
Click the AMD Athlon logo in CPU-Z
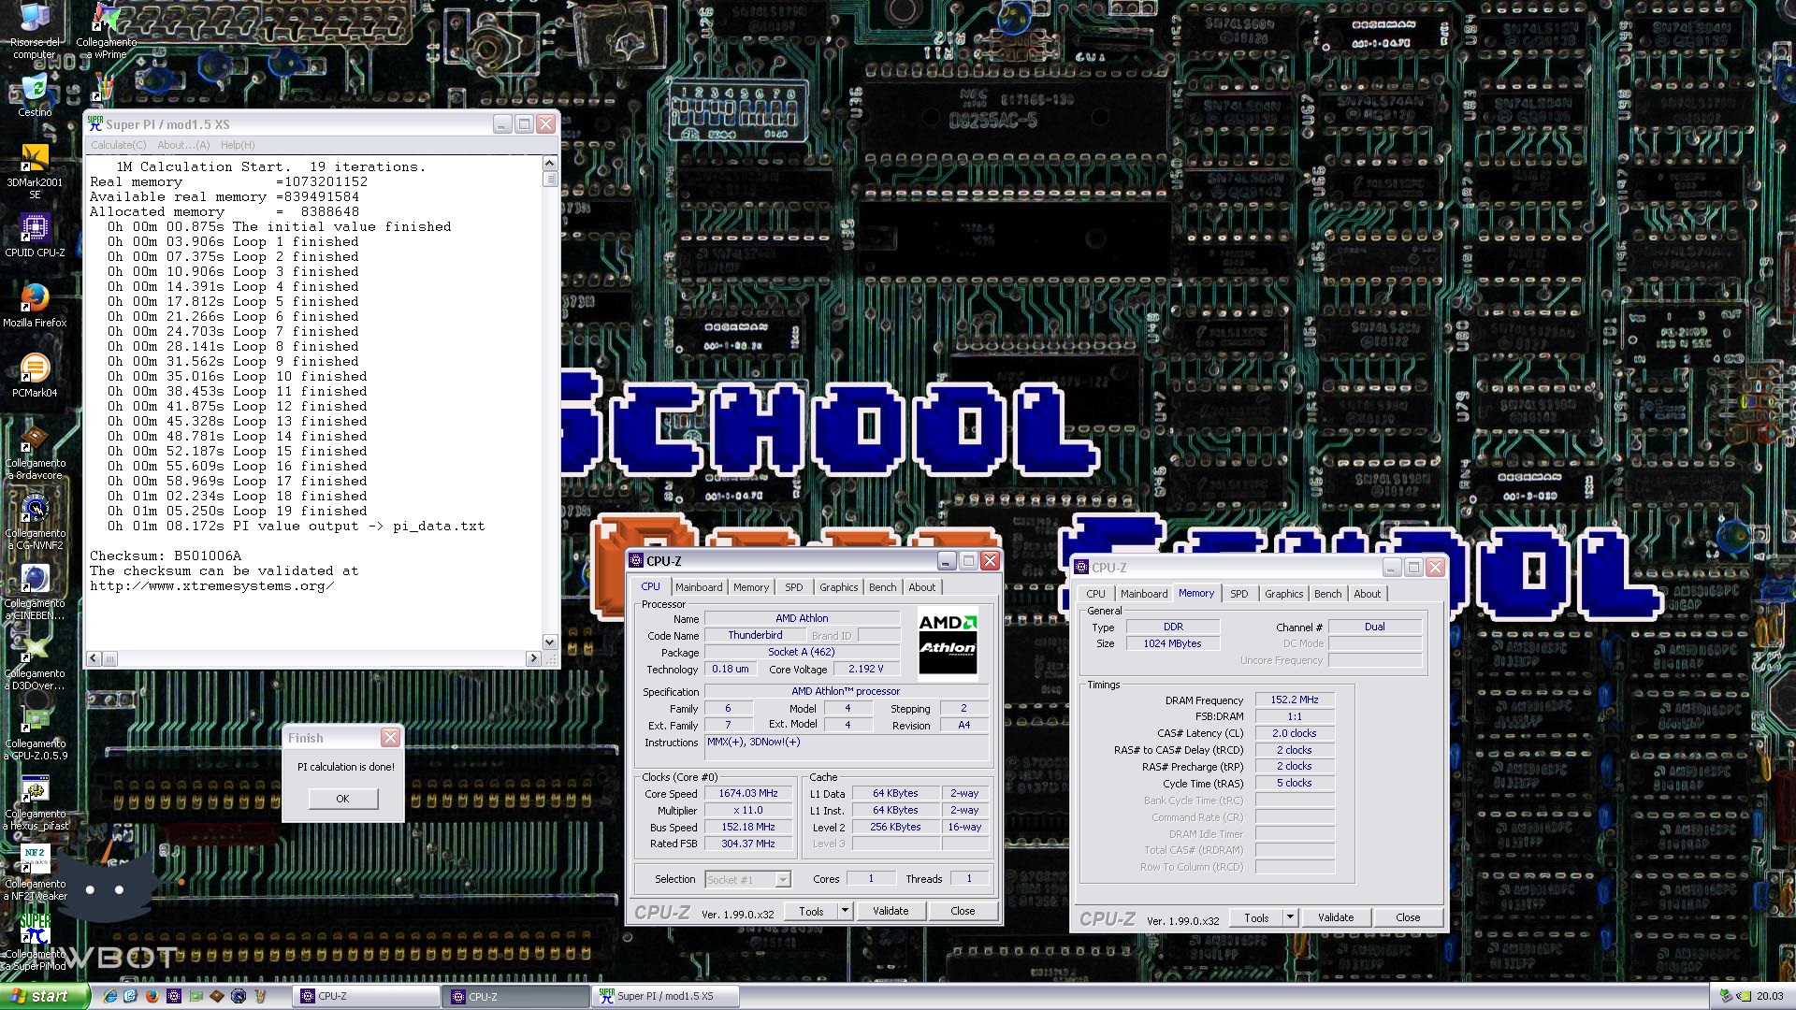[948, 642]
